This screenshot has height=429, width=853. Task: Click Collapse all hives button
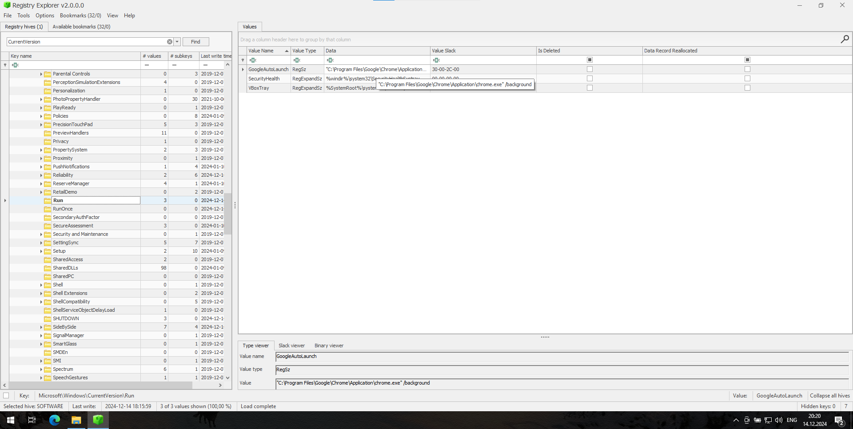(x=829, y=396)
